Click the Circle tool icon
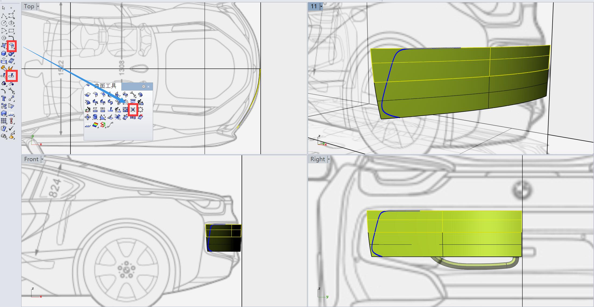This screenshot has width=594, height=307. [3, 23]
